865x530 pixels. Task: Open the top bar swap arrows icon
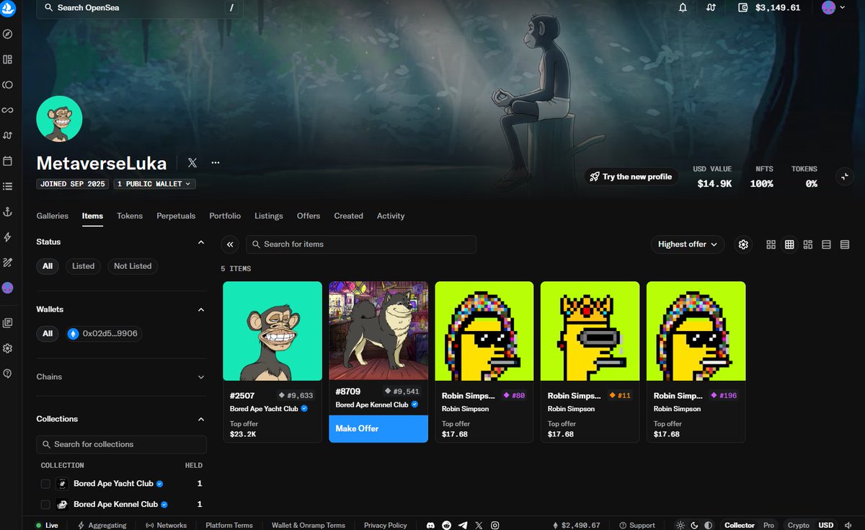pyautogui.click(x=711, y=8)
